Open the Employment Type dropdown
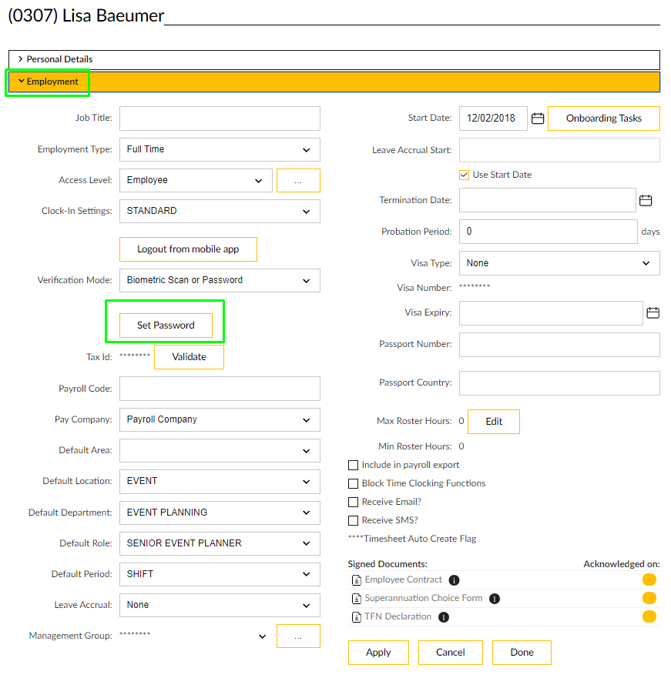Viewport: 671px width, 678px height. (x=220, y=149)
